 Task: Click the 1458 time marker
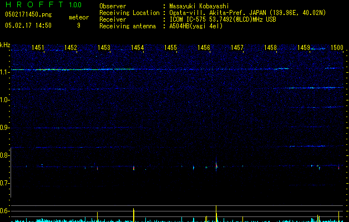[x=270, y=48]
